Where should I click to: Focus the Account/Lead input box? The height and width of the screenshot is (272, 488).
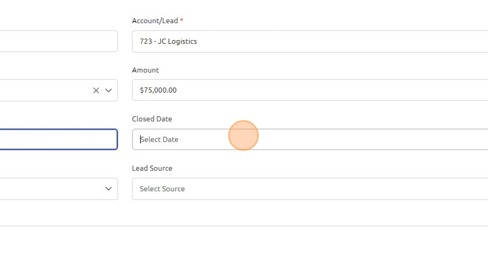pyautogui.click(x=310, y=41)
